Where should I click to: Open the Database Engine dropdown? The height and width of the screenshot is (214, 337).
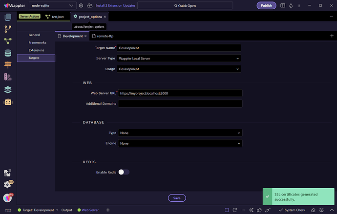[x=179, y=143]
